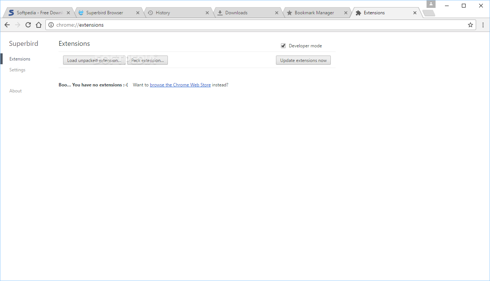Screen dimensions: 490x281
Task: Click the Extensions page heading
Action: point(74,44)
